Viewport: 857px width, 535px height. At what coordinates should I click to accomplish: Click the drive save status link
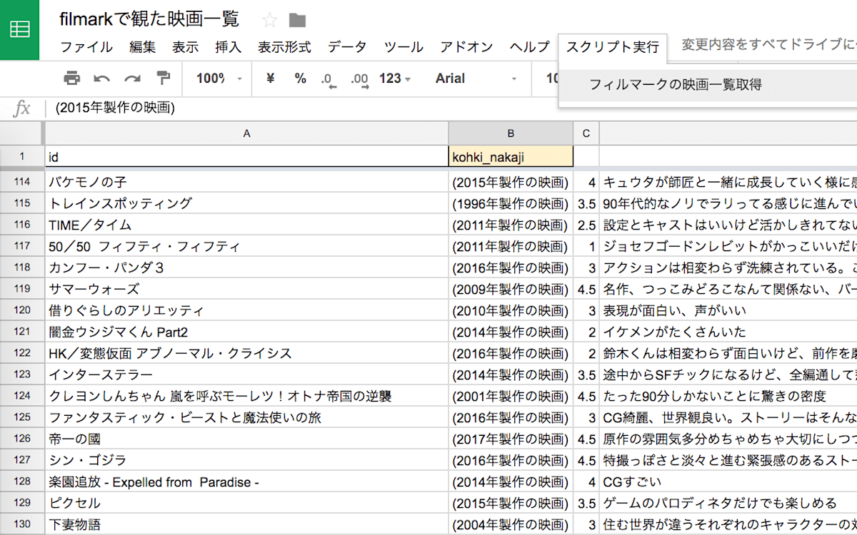pos(768,44)
